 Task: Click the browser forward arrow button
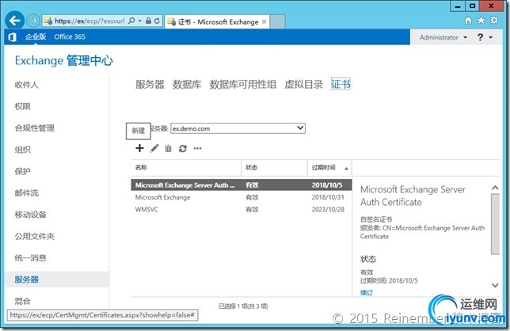point(32,21)
